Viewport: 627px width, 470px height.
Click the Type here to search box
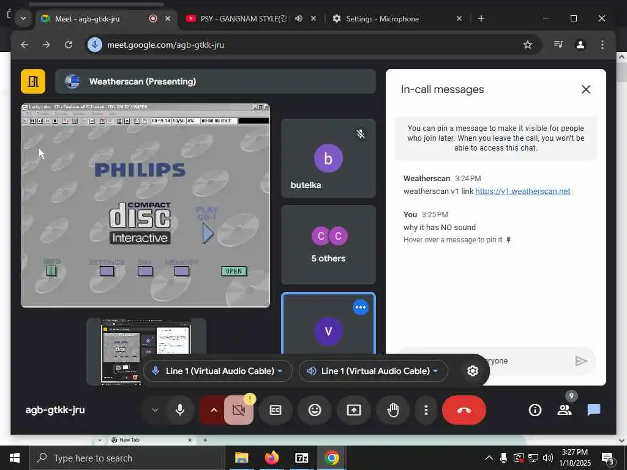[x=127, y=458]
